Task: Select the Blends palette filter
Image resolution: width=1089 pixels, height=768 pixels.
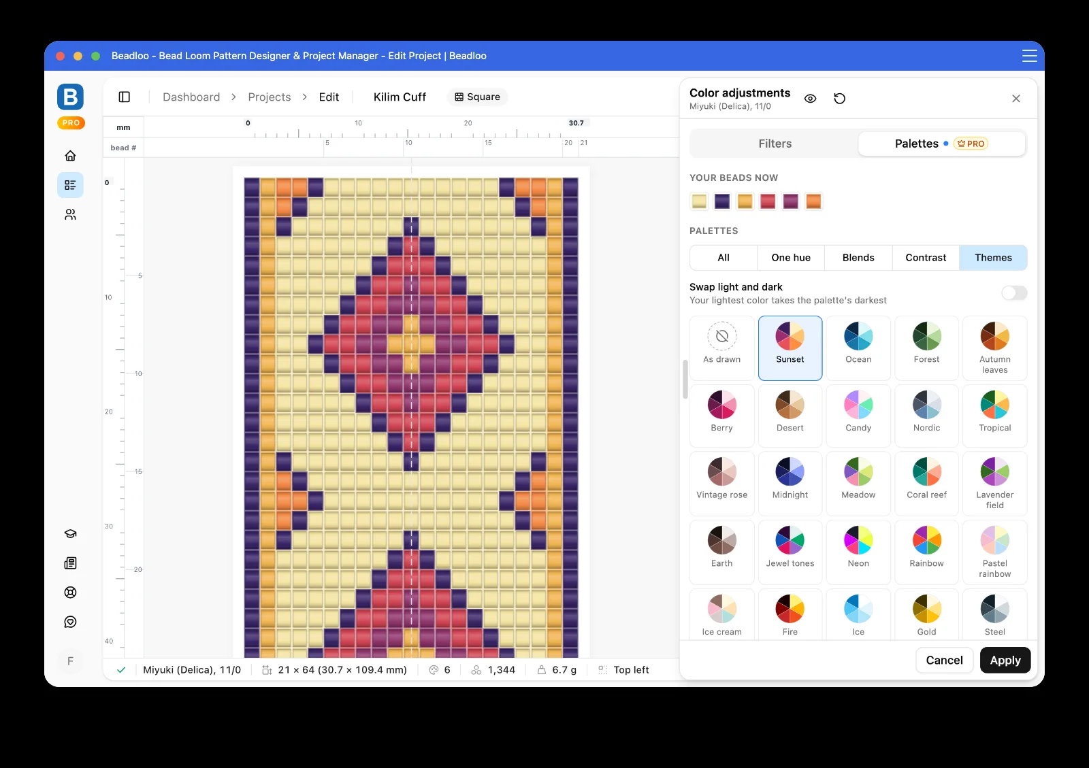Action: pyautogui.click(x=858, y=258)
